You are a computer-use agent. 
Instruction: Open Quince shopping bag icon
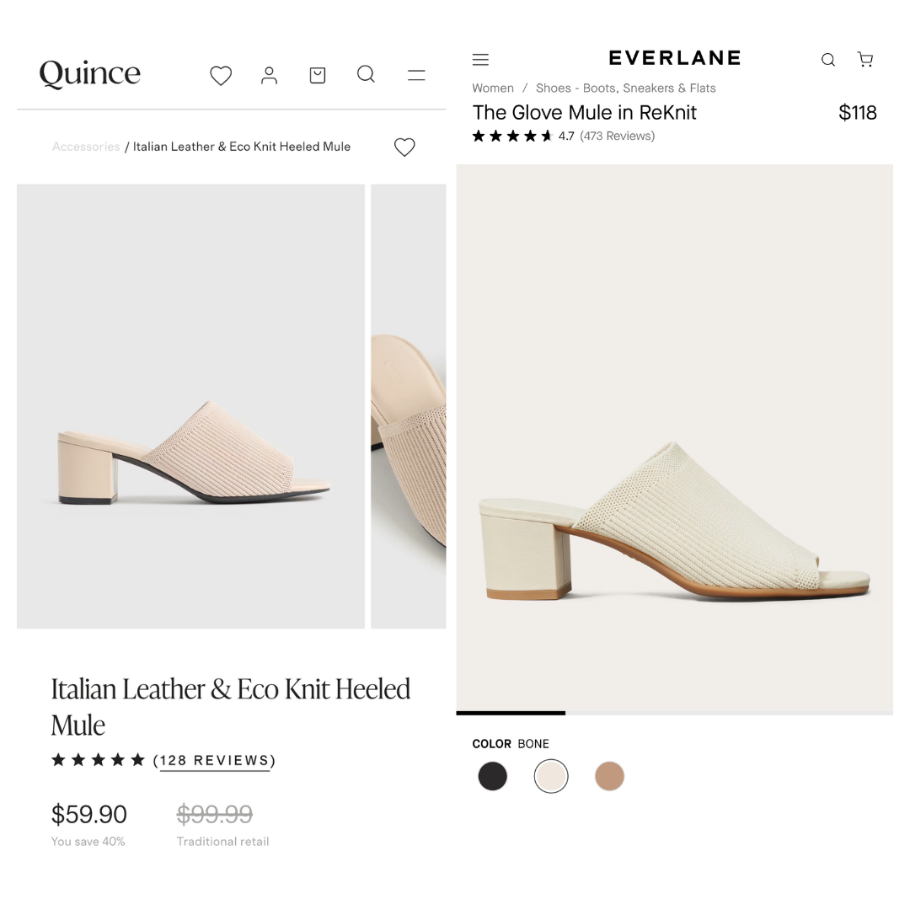pyautogui.click(x=318, y=76)
